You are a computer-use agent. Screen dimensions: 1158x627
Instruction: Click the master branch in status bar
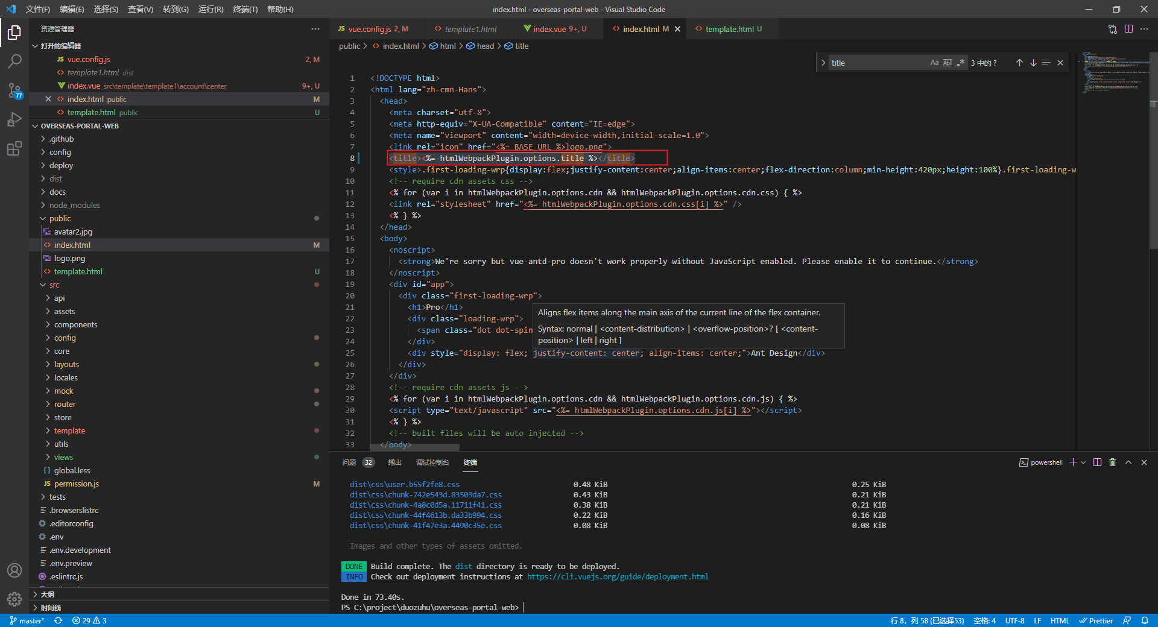(28, 620)
